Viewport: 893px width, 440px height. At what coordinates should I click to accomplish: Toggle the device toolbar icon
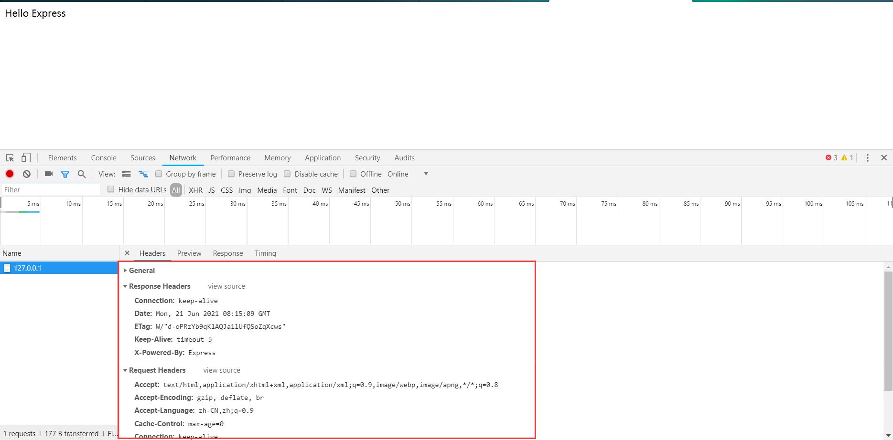click(x=26, y=157)
